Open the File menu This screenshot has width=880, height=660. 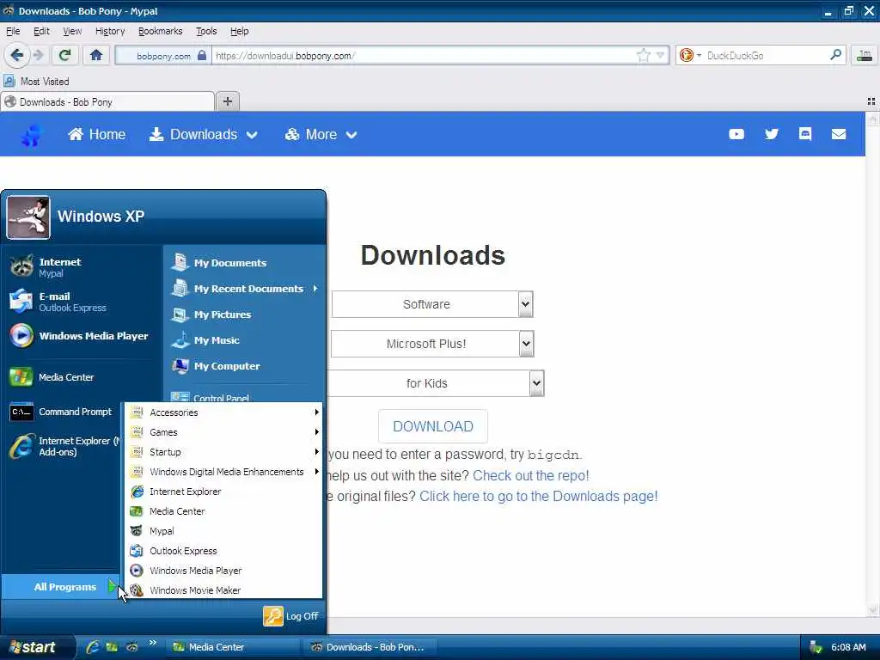tap(13, 31)
